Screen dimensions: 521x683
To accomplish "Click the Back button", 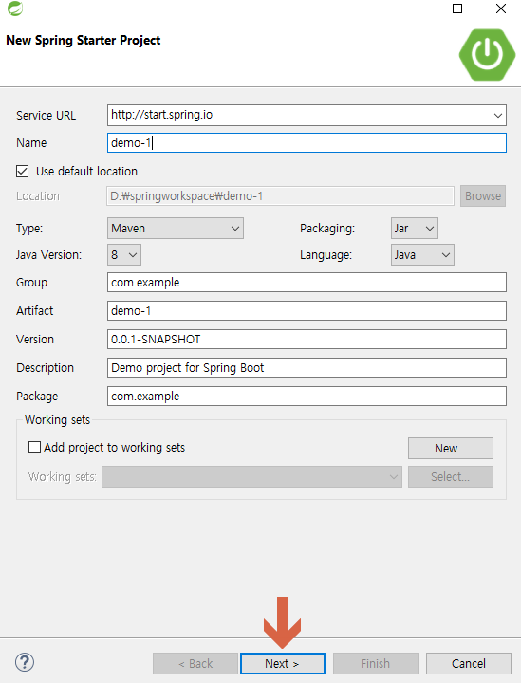I will [x=195, y=663].
